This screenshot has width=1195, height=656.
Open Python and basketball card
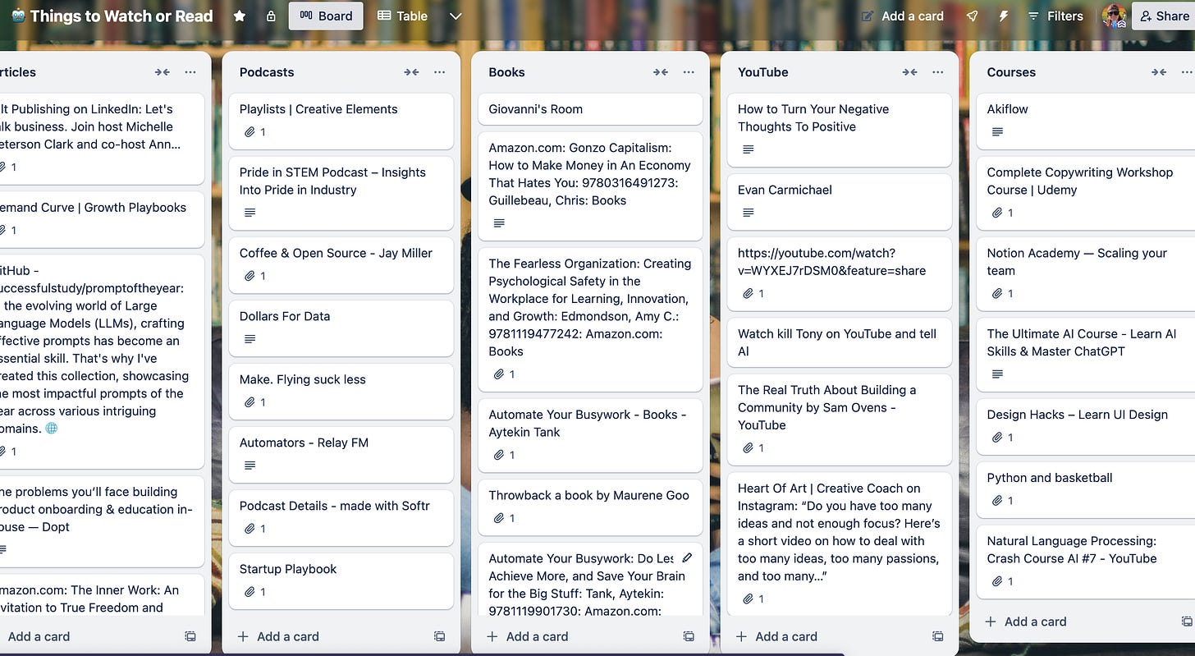(x=1086, y=489)
